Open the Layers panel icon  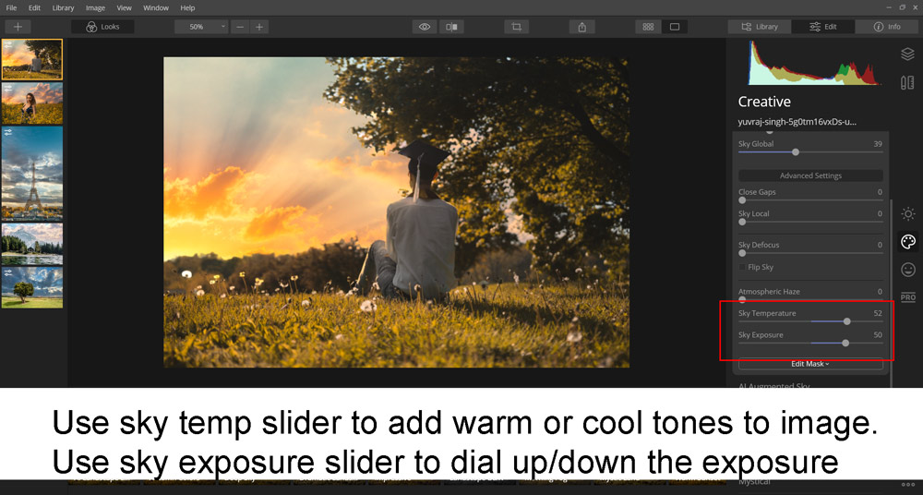(x=907, y=54)
